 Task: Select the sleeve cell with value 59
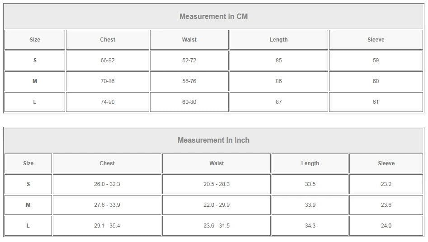(376, 60)
